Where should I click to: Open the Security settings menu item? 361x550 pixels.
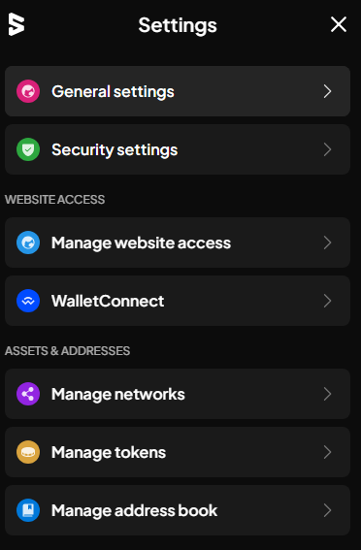[x=178, y=149]
